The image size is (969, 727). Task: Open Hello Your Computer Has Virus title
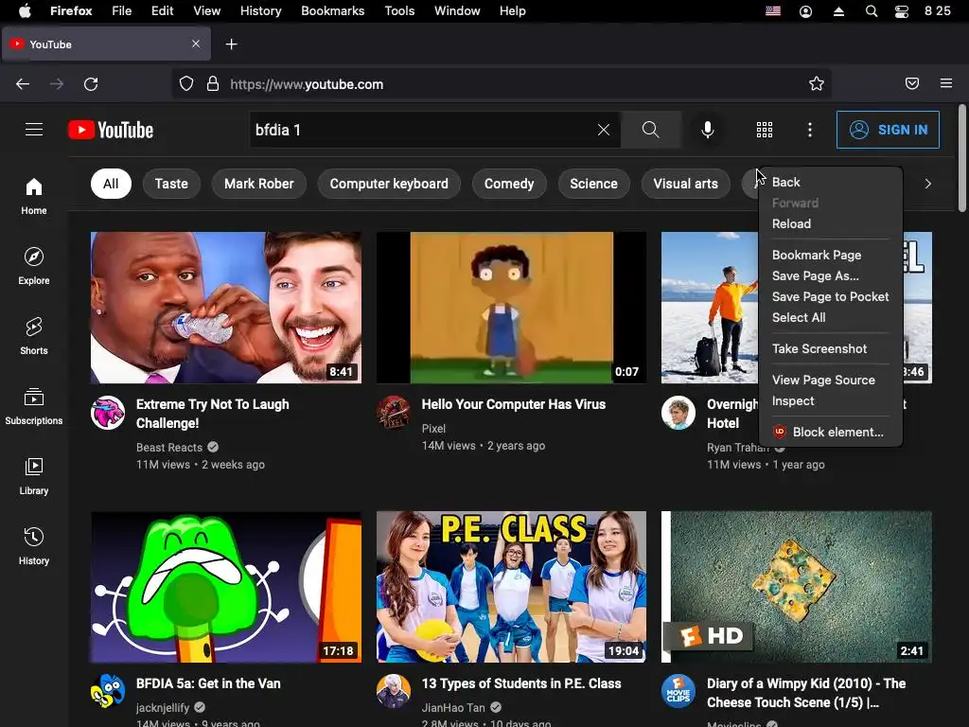(x=514, y=404)
